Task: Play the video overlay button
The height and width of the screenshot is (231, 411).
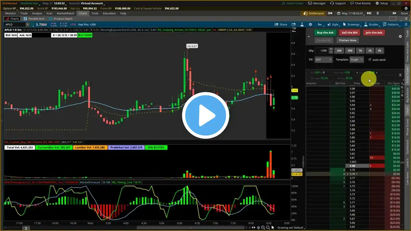Action: (x=205, y=116)
